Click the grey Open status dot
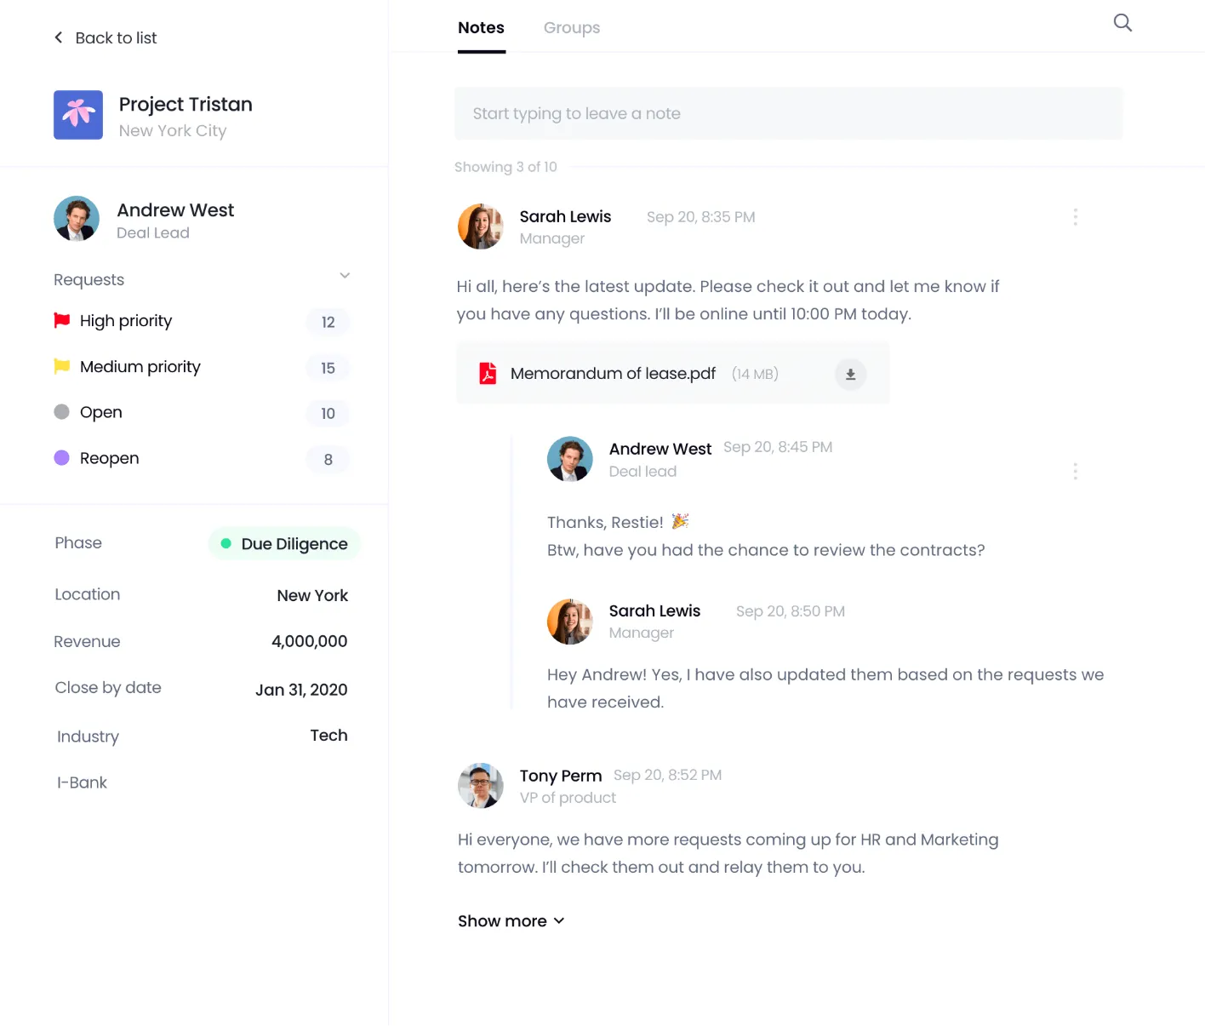This screenshot has width=1205, height=1026. [61, 412]
